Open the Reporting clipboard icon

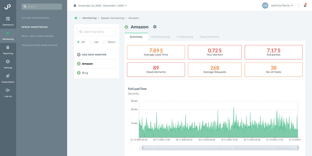(8, 48)
